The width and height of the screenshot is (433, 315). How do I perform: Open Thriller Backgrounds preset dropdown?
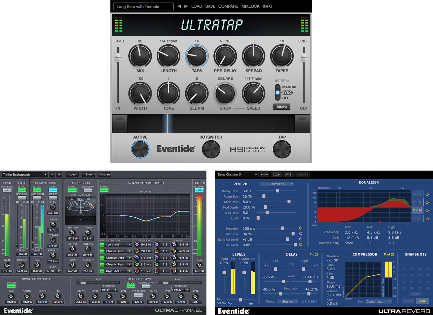[x=25, y=174]
